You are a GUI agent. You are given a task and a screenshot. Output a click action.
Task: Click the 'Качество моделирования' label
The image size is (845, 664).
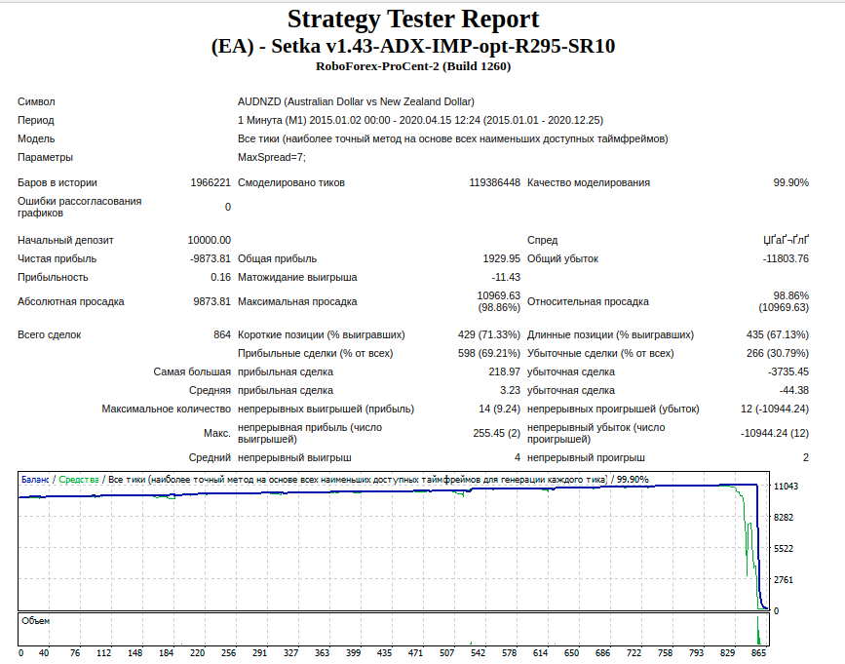coord(589,182)
